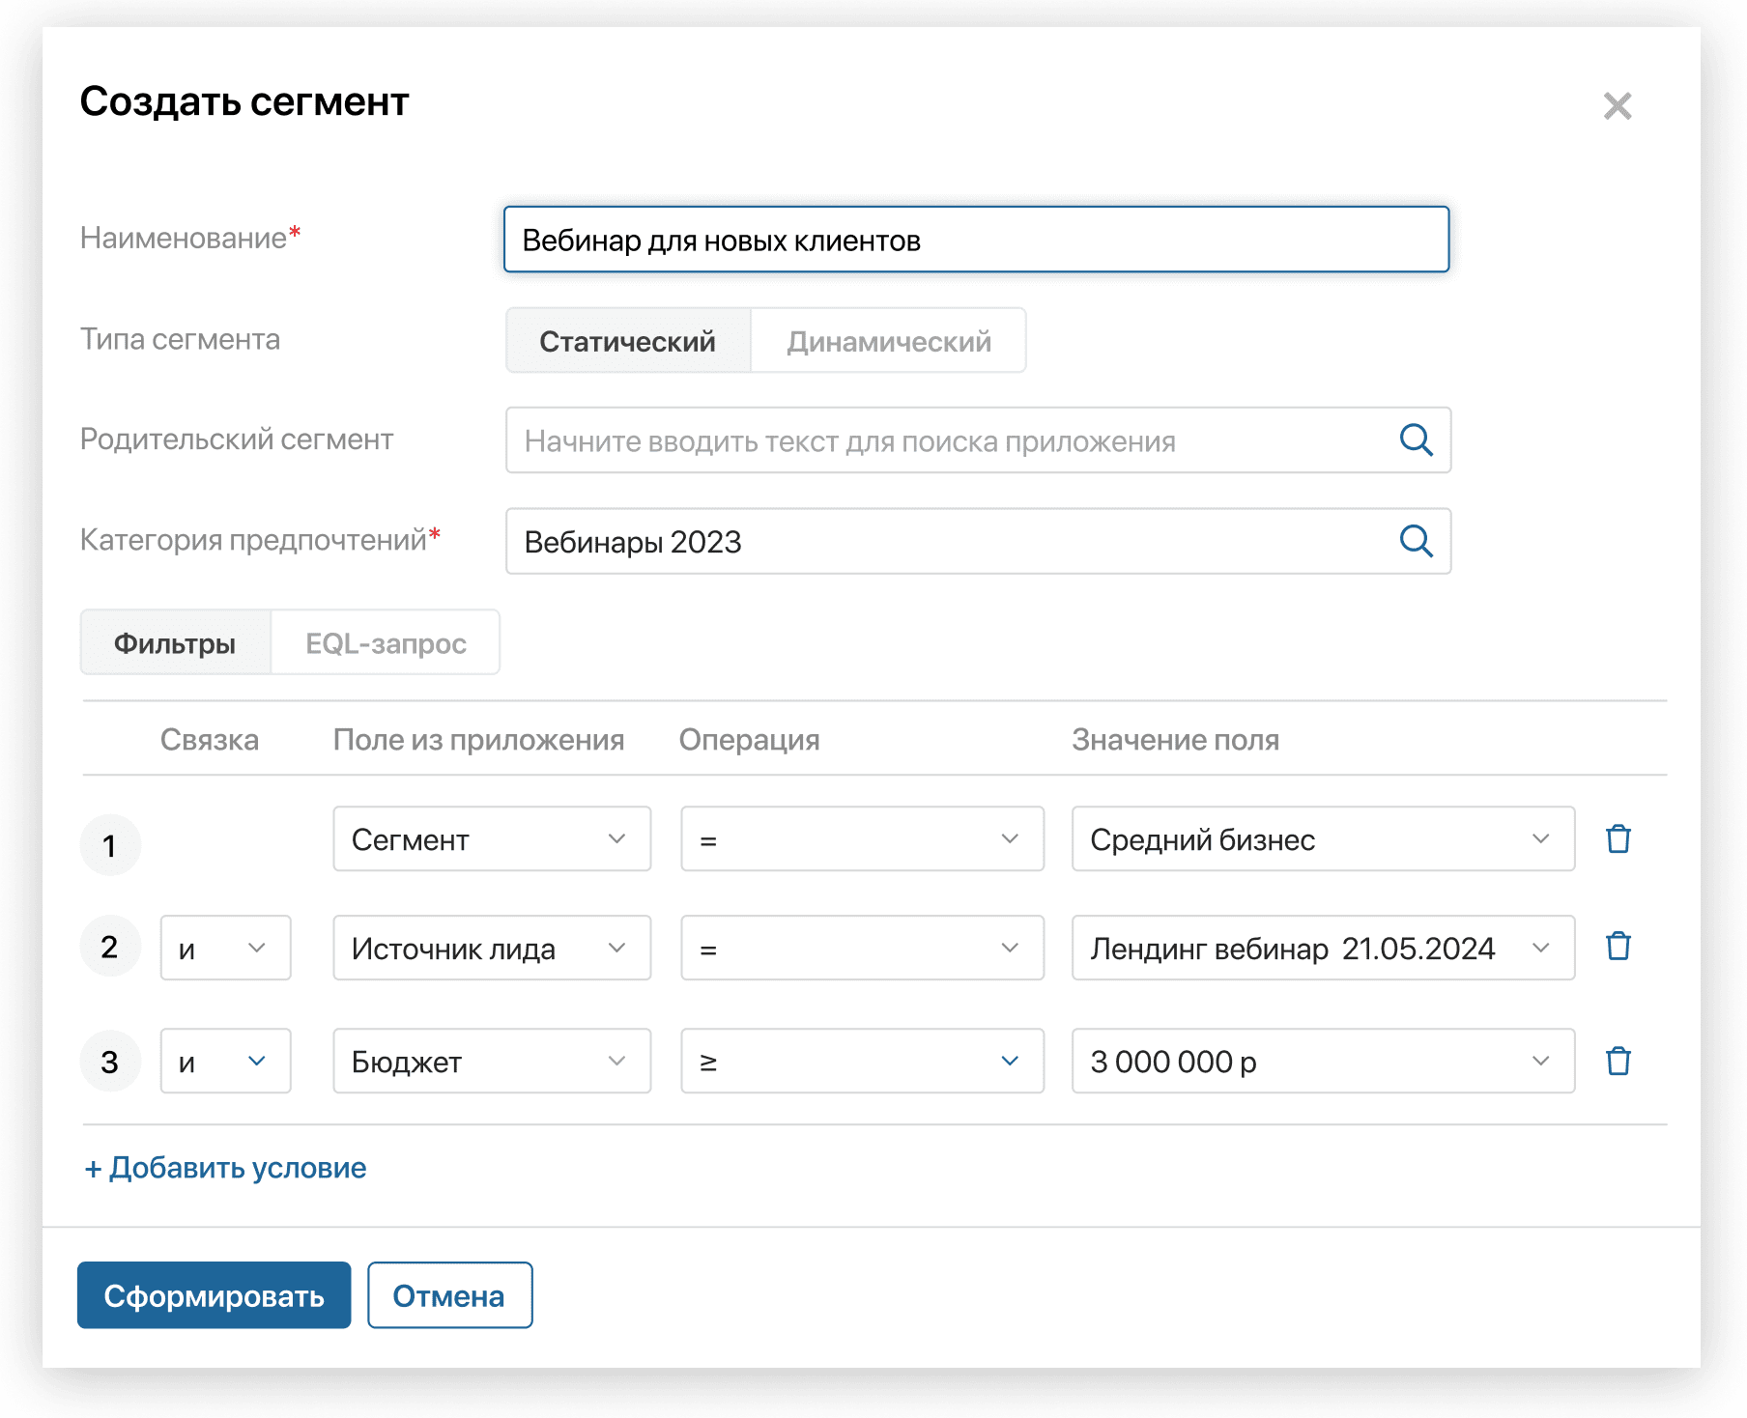Open the connector dropdown in row 2
This screenshot has width=1747, height=1418.
(x=225, y=948)
